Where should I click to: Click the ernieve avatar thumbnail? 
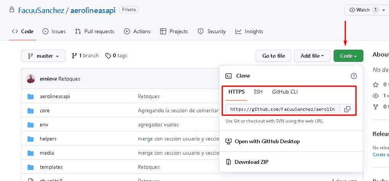tap(31, 79)
